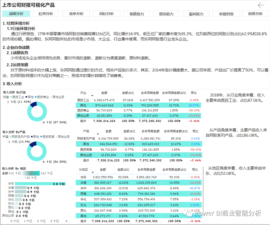Click the 收入分析 By 地区 chart title
This screenshot has width=270, height=225.
pos(14,168)
